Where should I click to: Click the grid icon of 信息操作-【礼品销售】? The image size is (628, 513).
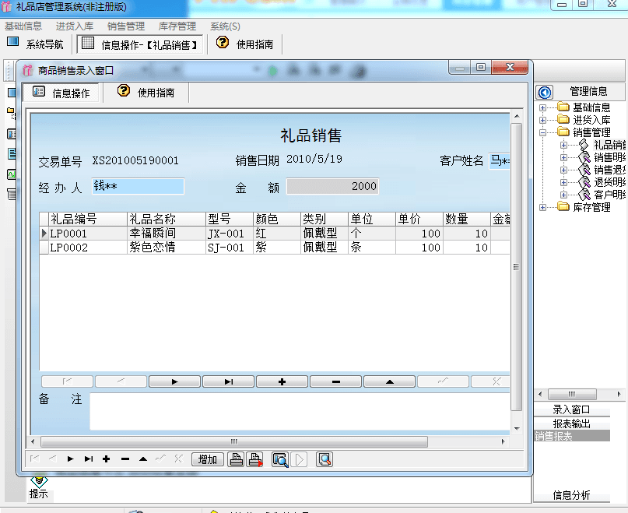[88, 43]
